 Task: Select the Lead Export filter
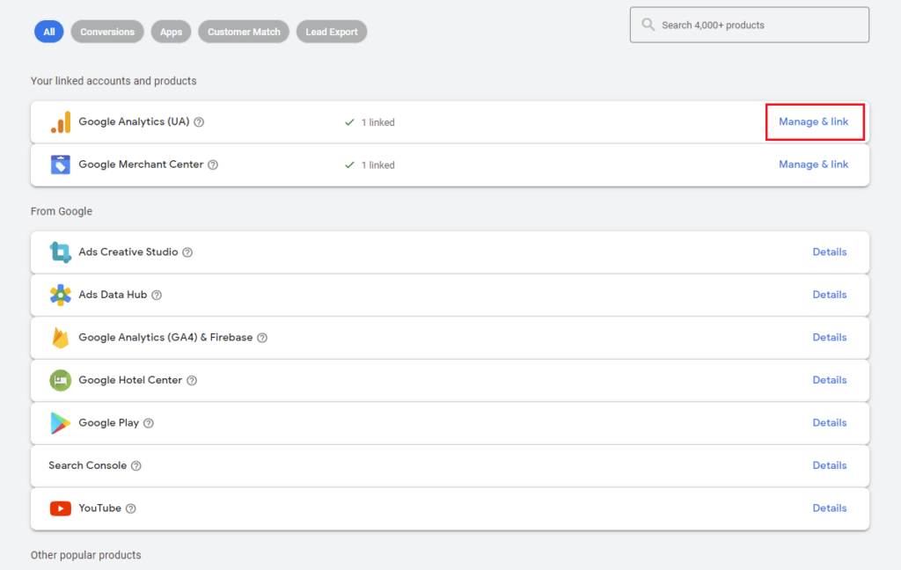point(332,32)
